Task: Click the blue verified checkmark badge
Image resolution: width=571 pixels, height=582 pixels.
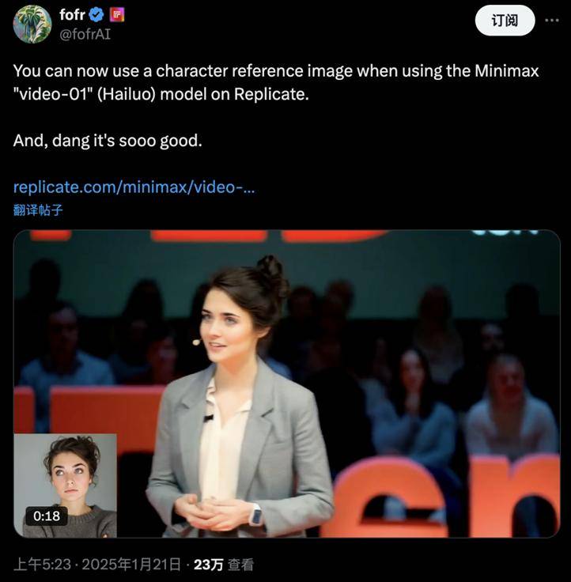Action: tap(97, 15)
